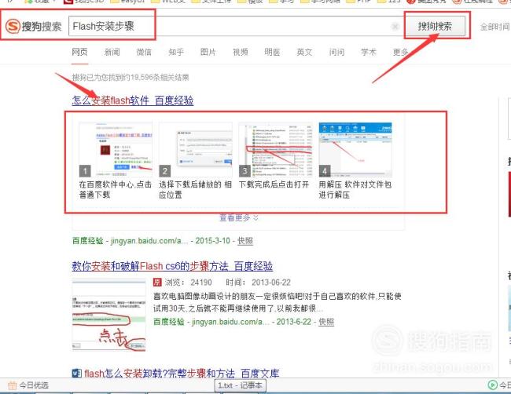This screenshot has width=511, height=394.
Task: Switch to the 英文 tab
Action: (304, 52)
